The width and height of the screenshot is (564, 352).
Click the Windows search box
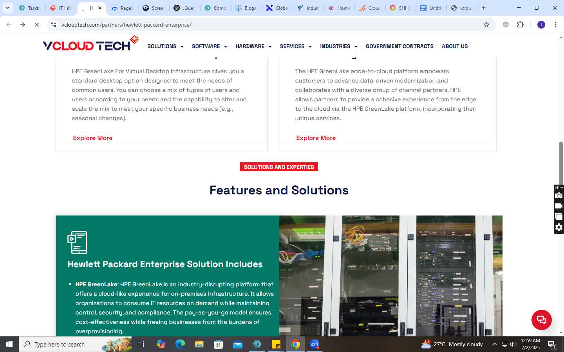point(75,344)
